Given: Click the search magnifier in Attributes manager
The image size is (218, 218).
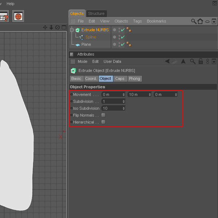Looking at the screenshot, I should click(193, 61).
